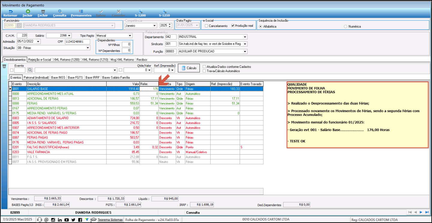Click the S-1210 toolbar icon

click(x=164, y=11)
